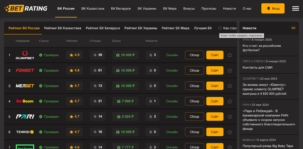Switch to Рейтинг БК Мира tab
Screen dimensions: 303x149
coord(175,28)
